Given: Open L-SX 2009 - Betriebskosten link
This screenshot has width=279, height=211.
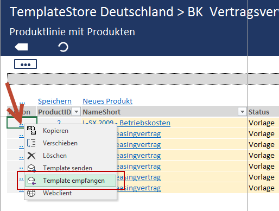Looking at the screenshot, I should pos(126,123).
